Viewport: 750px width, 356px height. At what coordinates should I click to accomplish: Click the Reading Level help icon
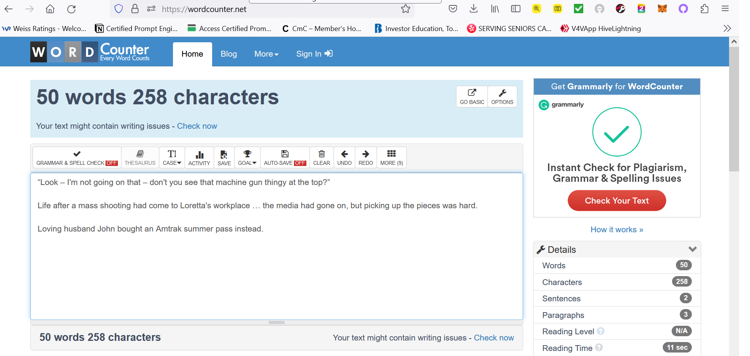click(x=601, y=331)
